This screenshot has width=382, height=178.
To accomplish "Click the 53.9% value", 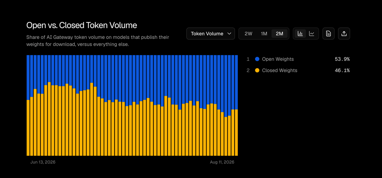I will pyautogui.click(x=342, y=59).
